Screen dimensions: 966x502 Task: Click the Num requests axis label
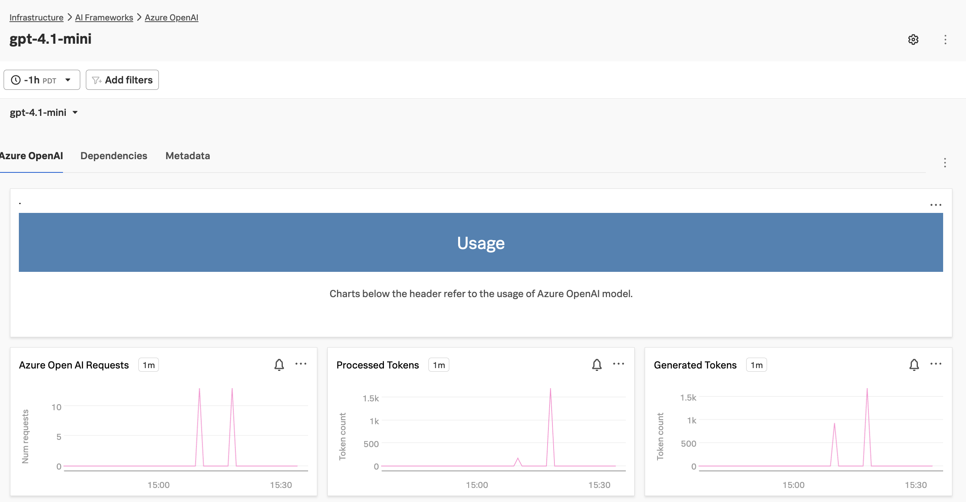25,436
